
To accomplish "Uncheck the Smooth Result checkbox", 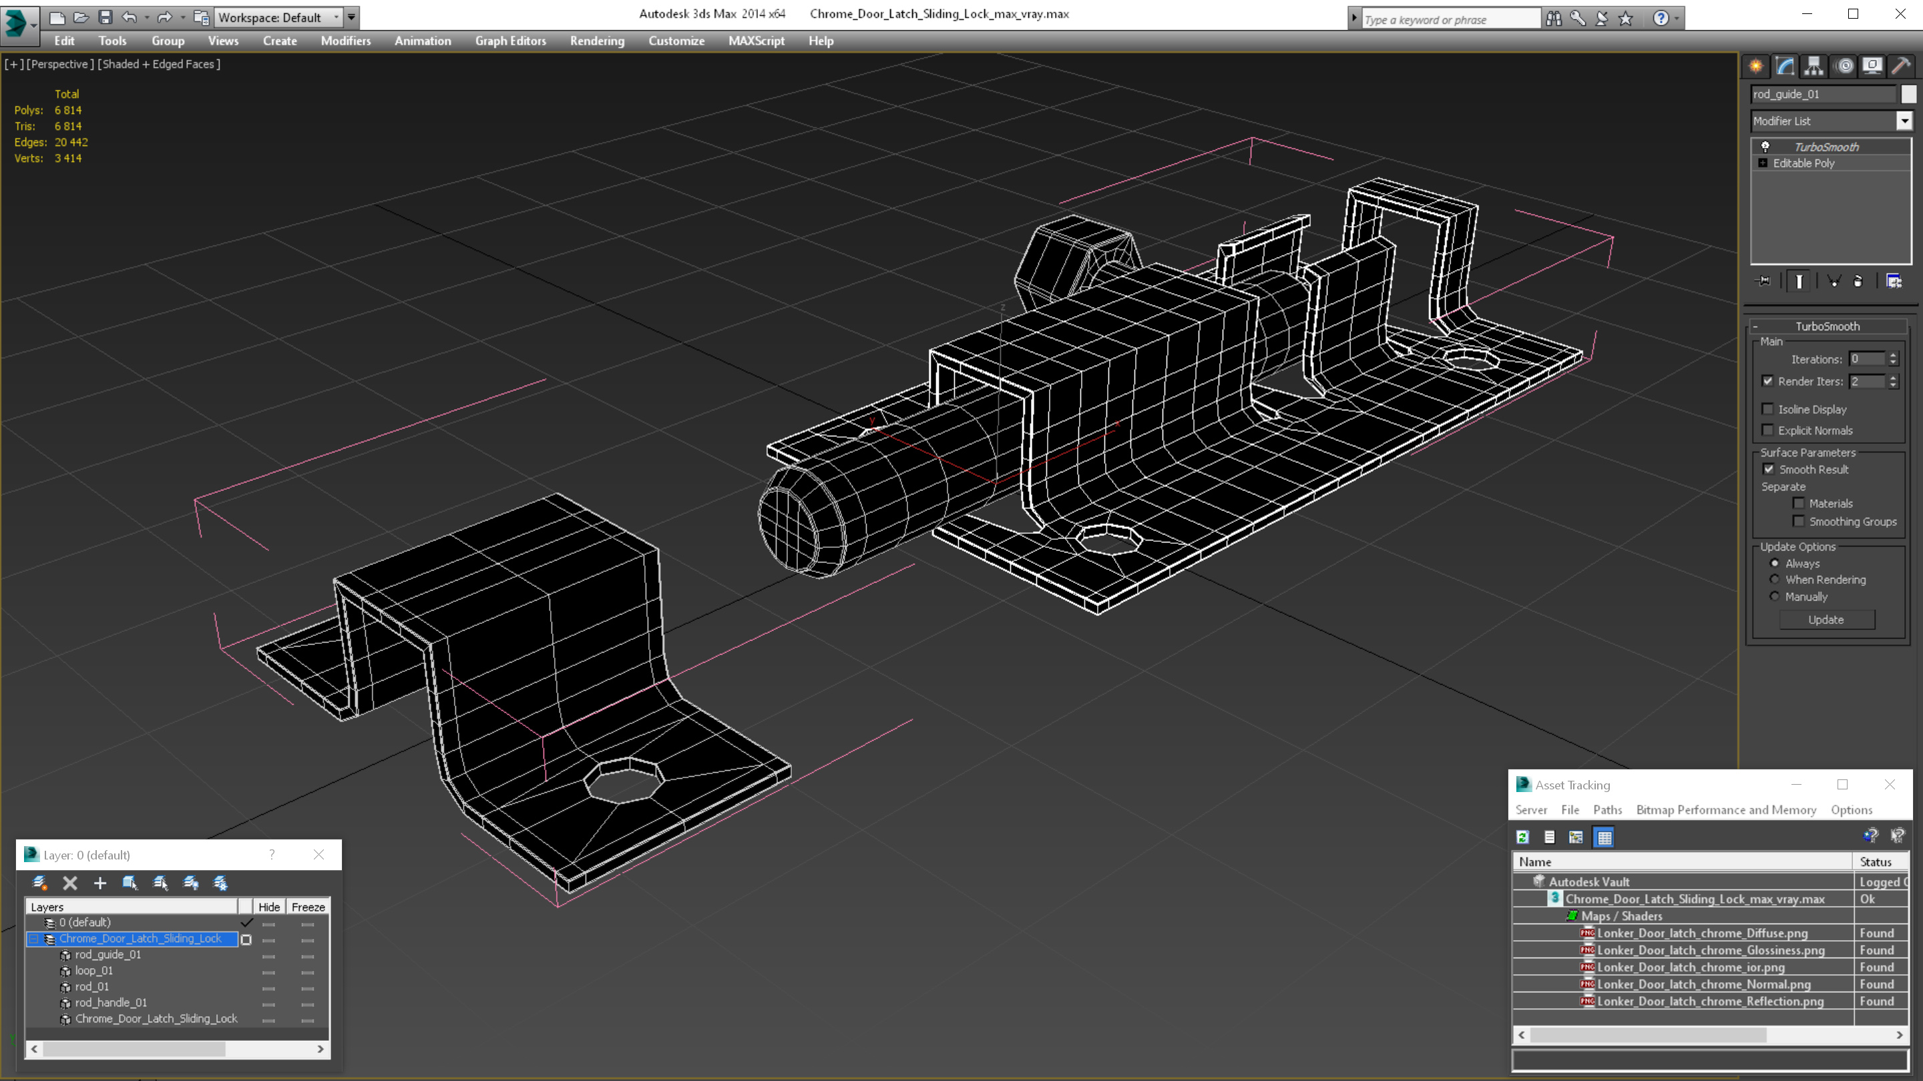I will pos(1769,469).
